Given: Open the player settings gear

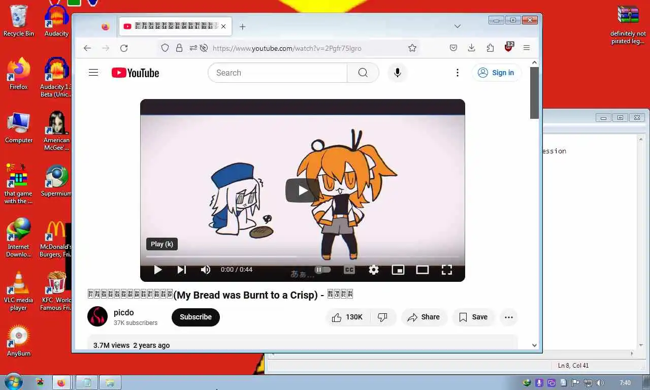Looking at the screenshot, I should pos(374,270).
